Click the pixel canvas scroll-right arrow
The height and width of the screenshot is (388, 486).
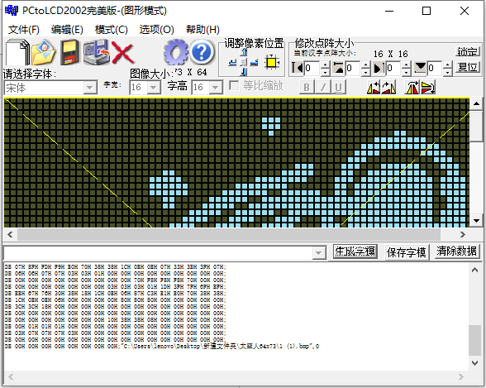pos(463,234)
